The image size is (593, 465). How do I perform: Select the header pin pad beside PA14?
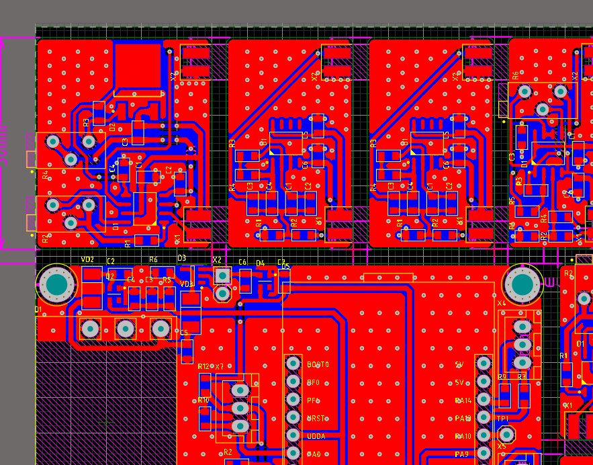pos(484,400)
